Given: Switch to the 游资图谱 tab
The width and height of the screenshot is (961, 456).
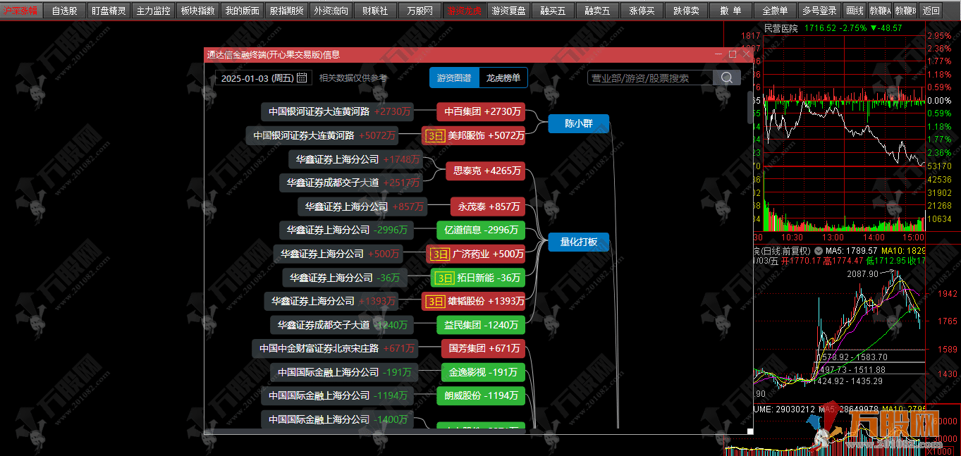Looking at the screenshot, I should pyautogui.click(x=454, y=78).
